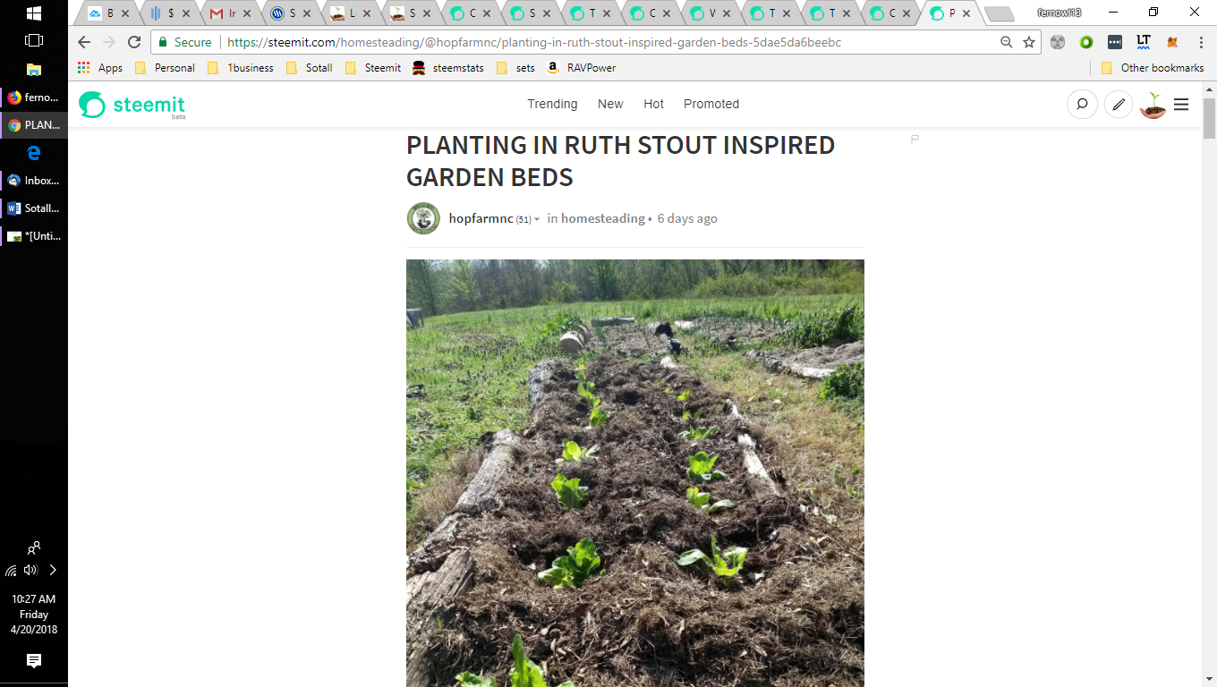Open the Trending feed
The width and height of the screenshot is (1217, 687).
[x=552, y=105]
